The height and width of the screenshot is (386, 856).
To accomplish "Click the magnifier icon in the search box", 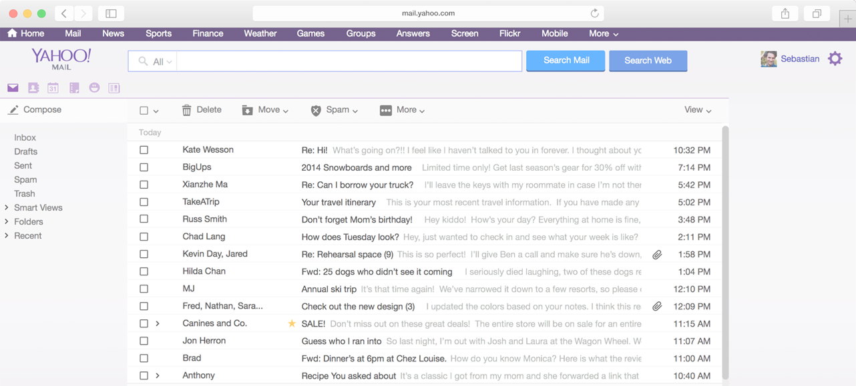I will coord(143,61).
